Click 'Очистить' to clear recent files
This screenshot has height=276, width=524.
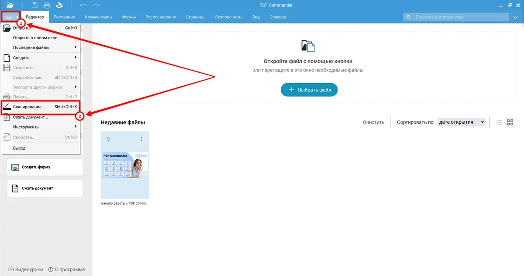(x=373, y=122)
